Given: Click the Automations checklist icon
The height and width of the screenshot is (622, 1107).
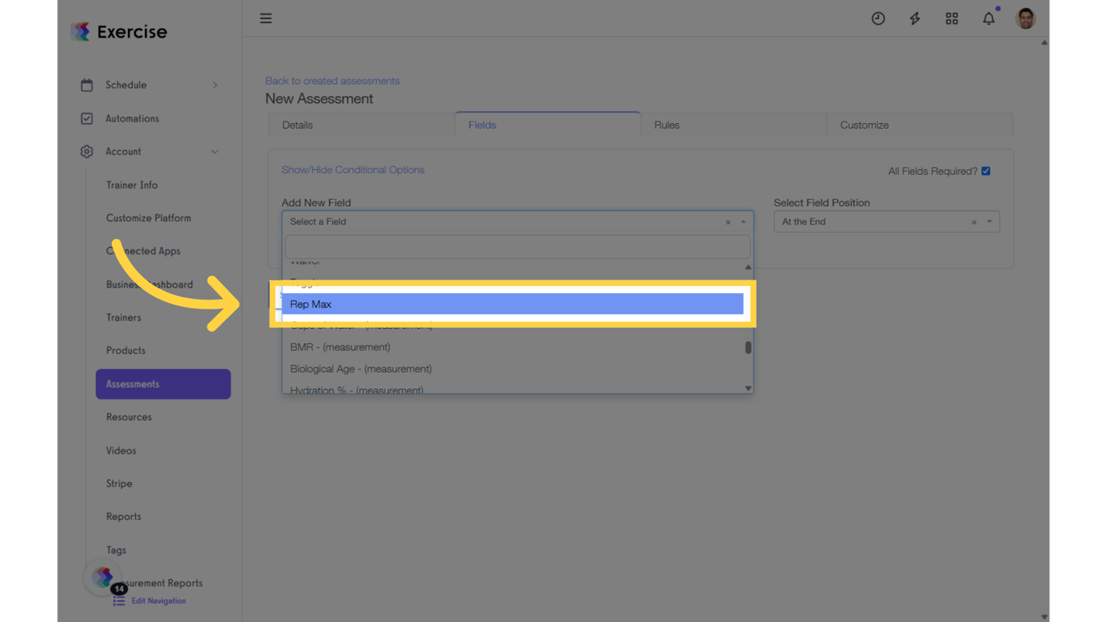Looking at the screenshot, I should pos(87,118).
